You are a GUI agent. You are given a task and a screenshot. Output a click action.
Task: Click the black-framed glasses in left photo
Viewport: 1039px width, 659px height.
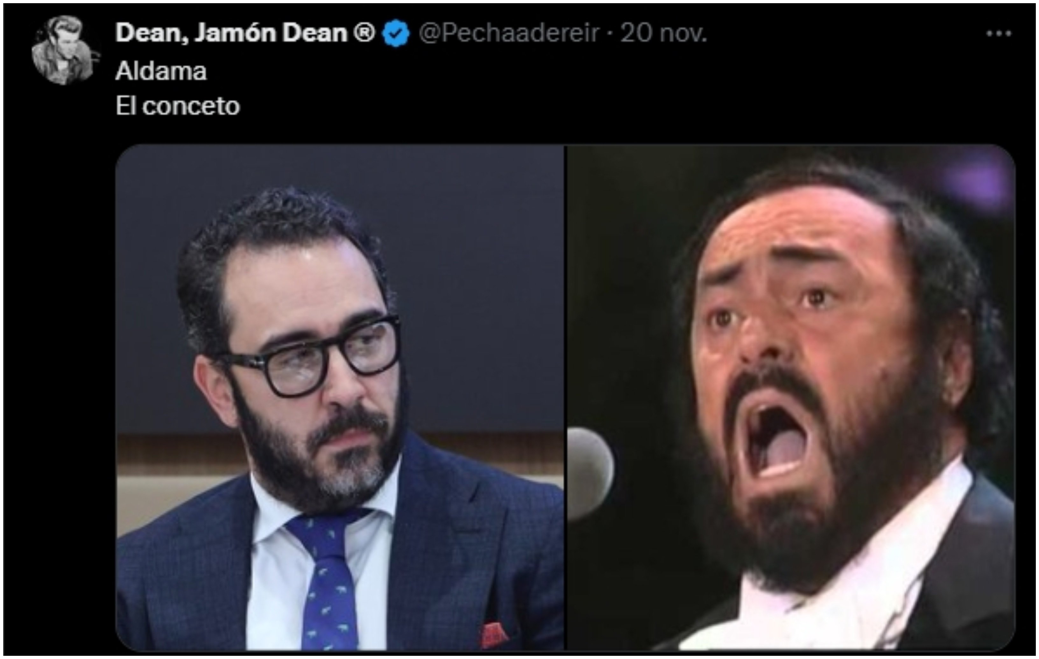tap(312, 357)
